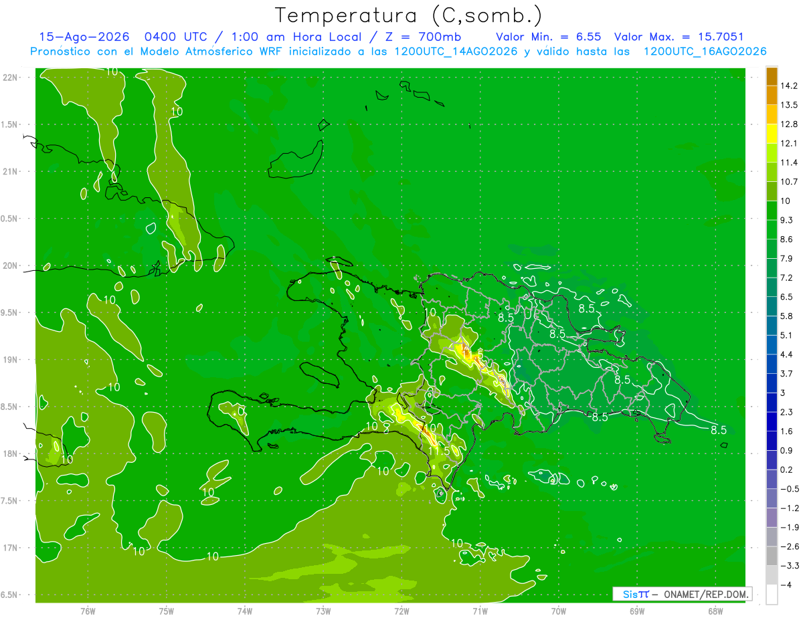The height and width of the screenshot is (620, 803).
Task: Click the '76W' longitude axis label
Action: click(88, 611)
